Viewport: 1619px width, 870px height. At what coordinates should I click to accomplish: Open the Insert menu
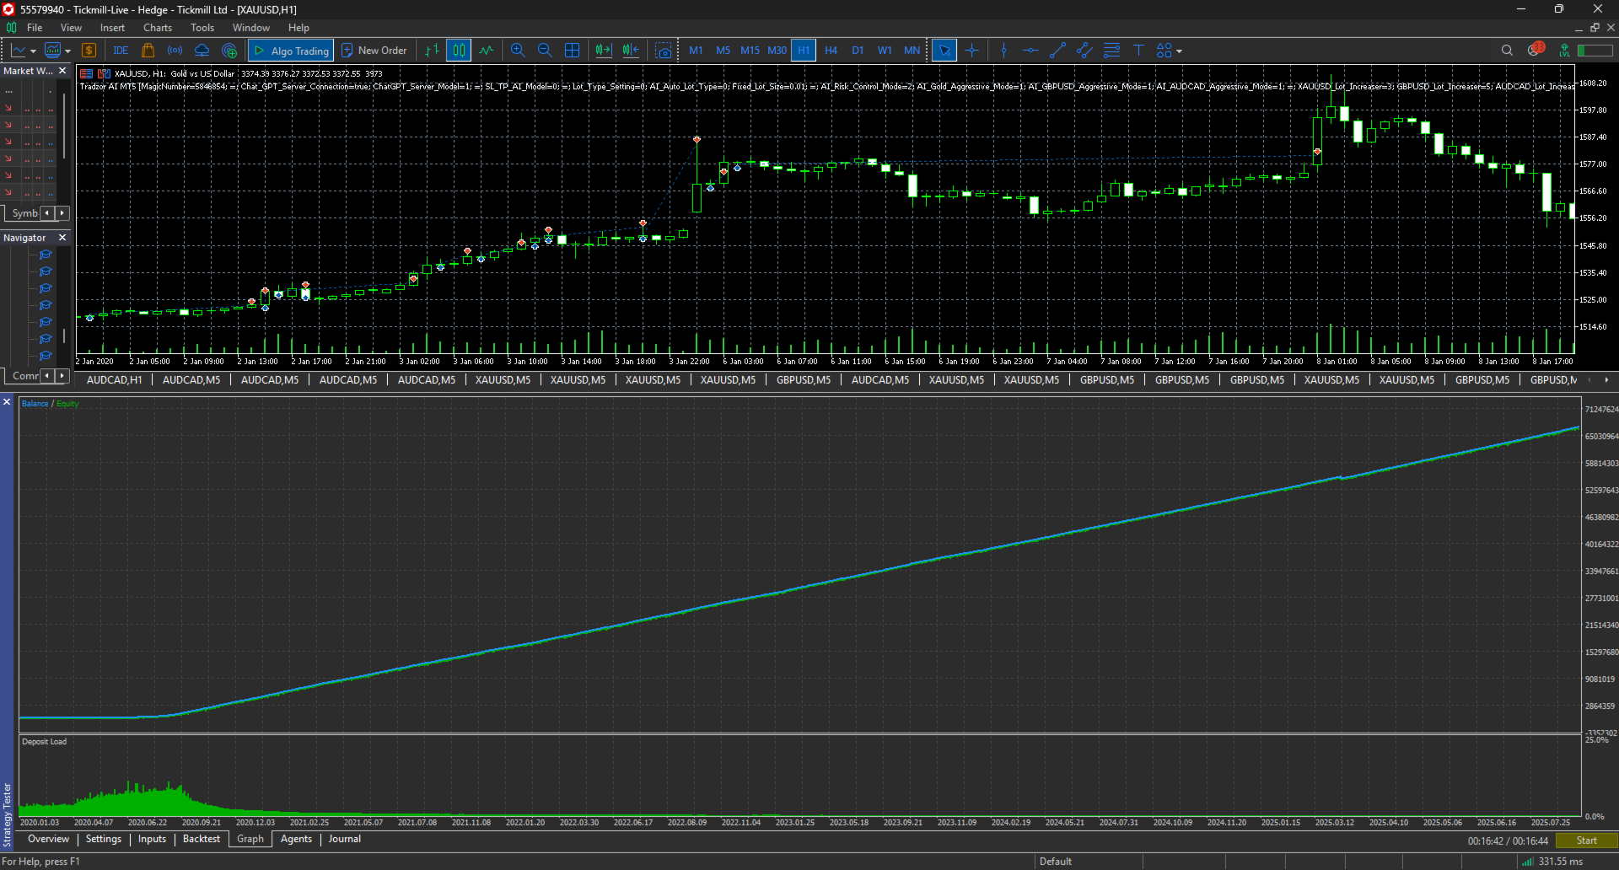[112, 28]
